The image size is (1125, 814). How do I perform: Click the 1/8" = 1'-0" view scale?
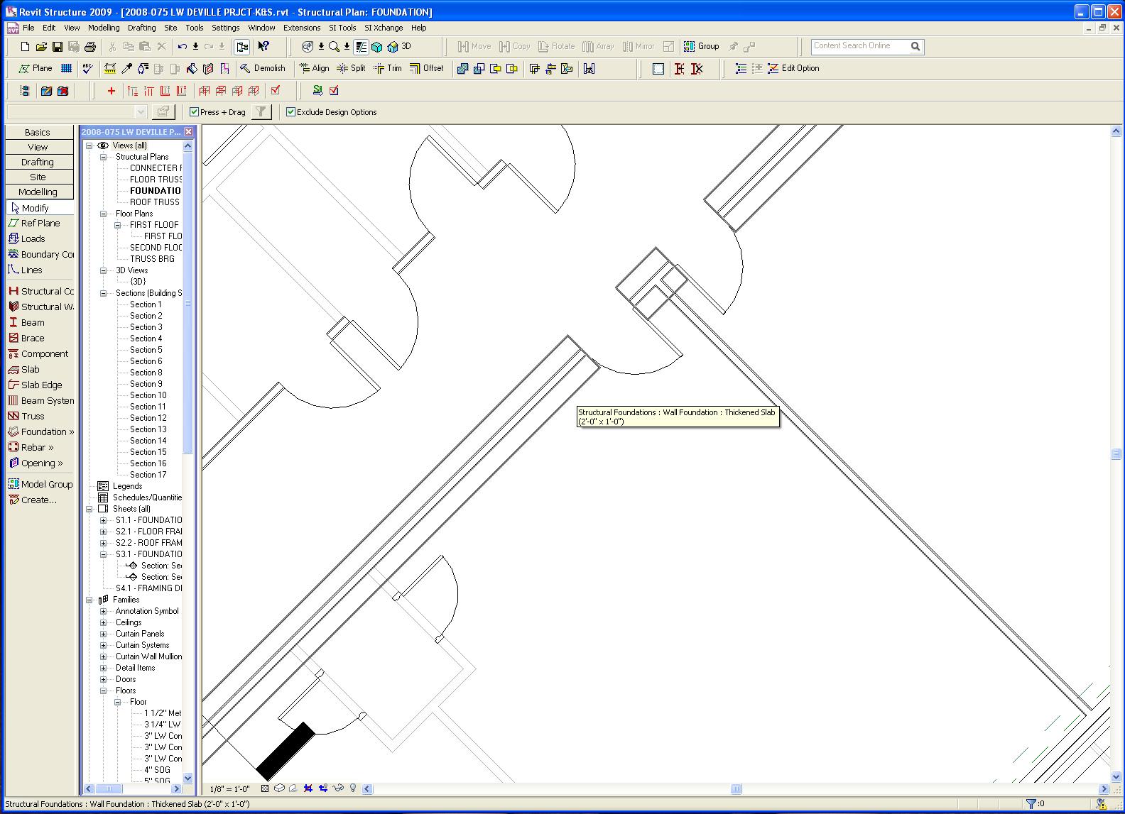click(x=229, y=788)
